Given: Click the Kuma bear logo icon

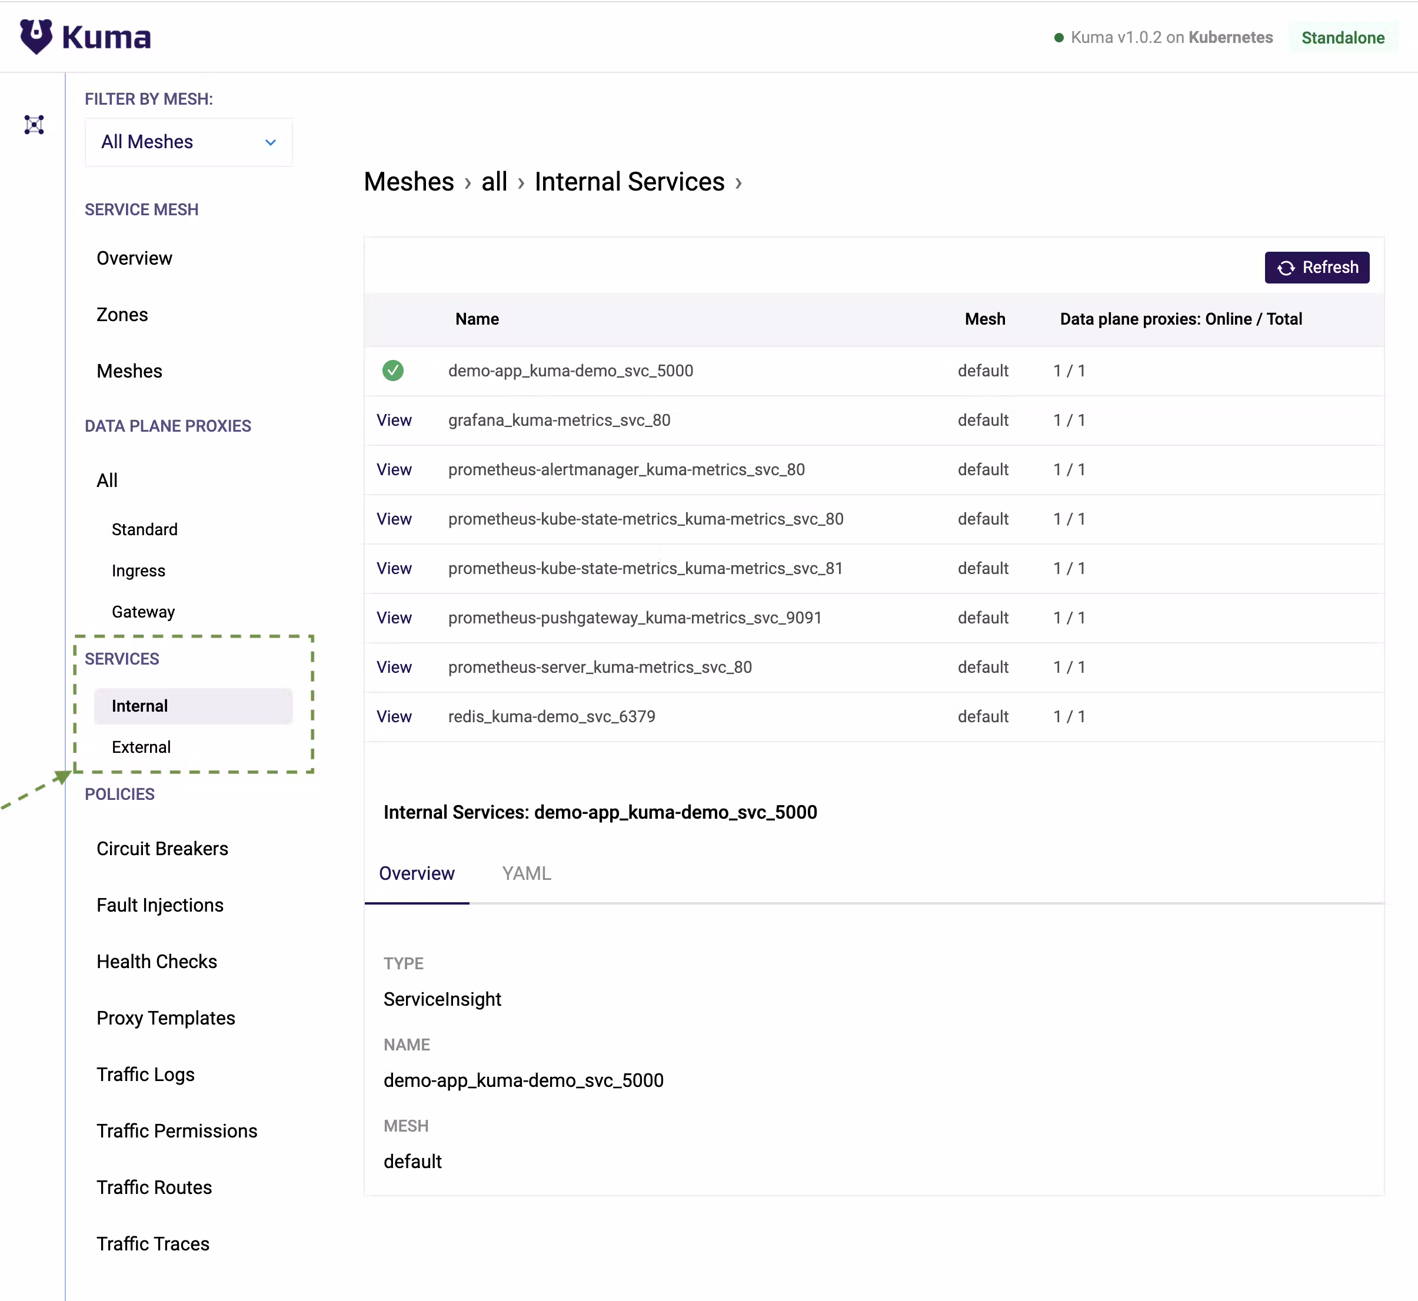Looking at the screenshot, I should tap(36, 36).
